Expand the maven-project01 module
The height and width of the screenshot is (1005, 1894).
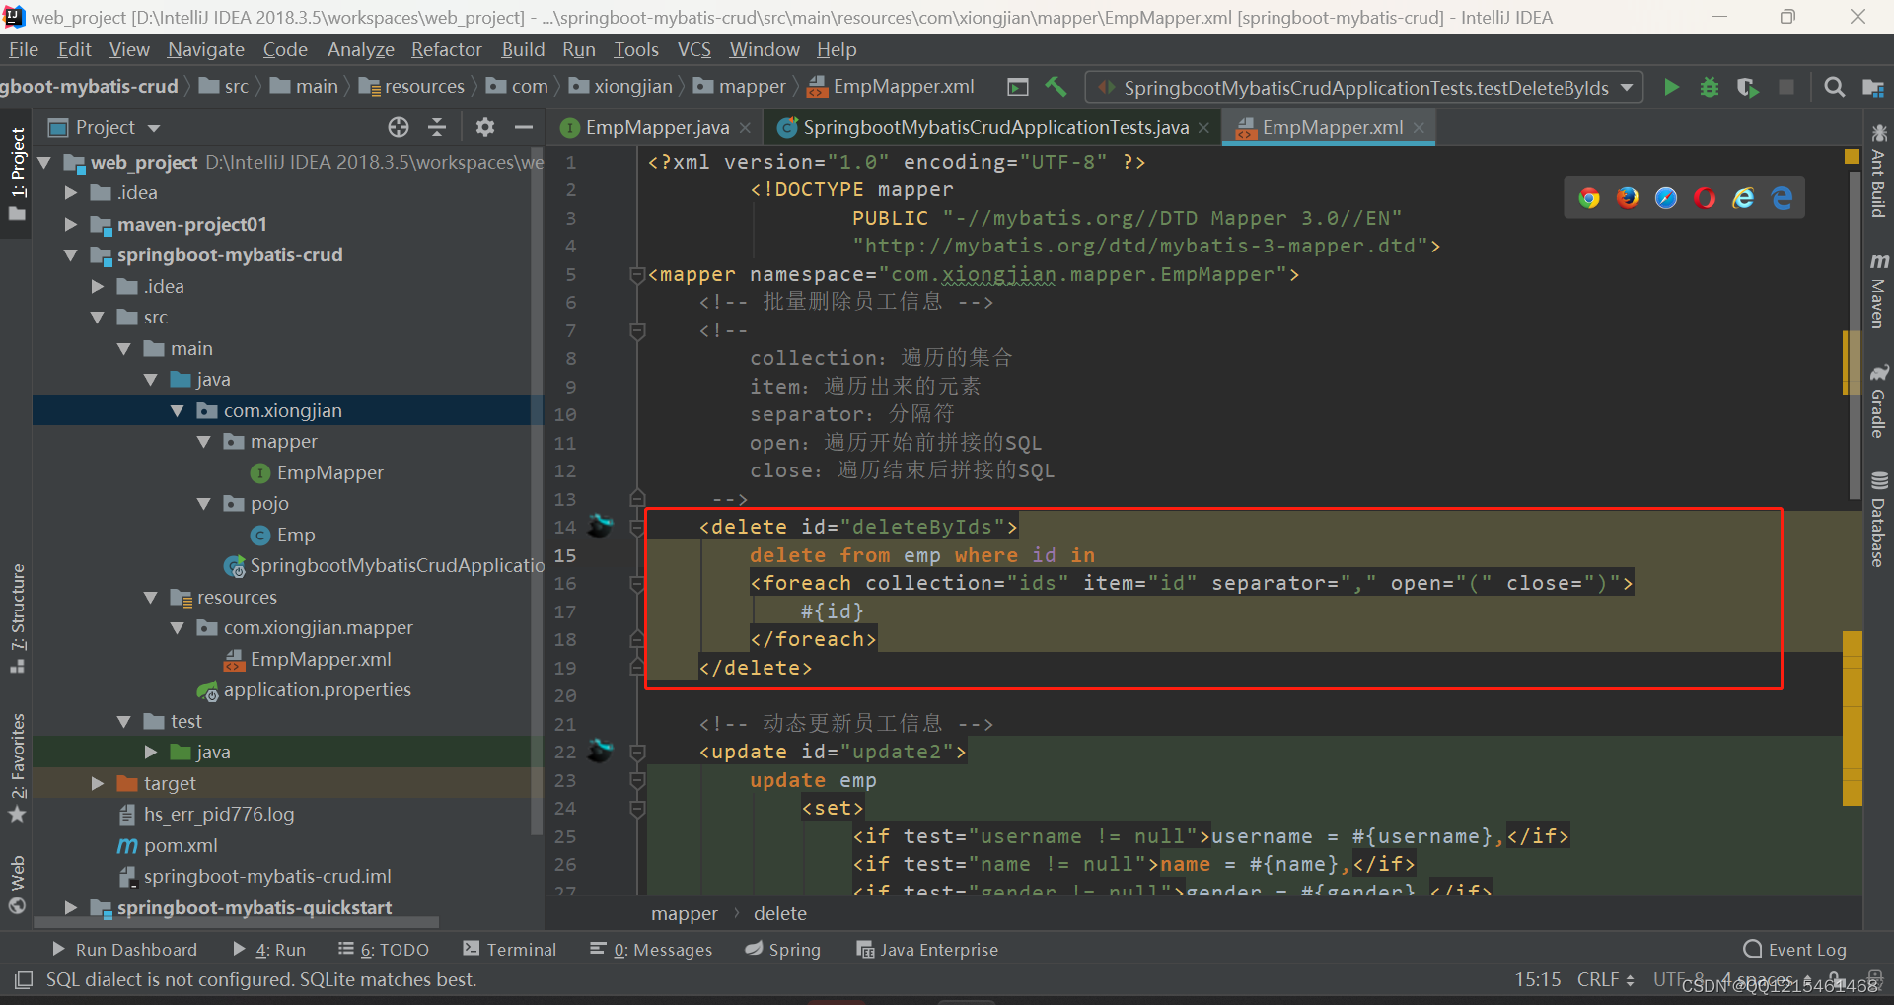(71, 224)
